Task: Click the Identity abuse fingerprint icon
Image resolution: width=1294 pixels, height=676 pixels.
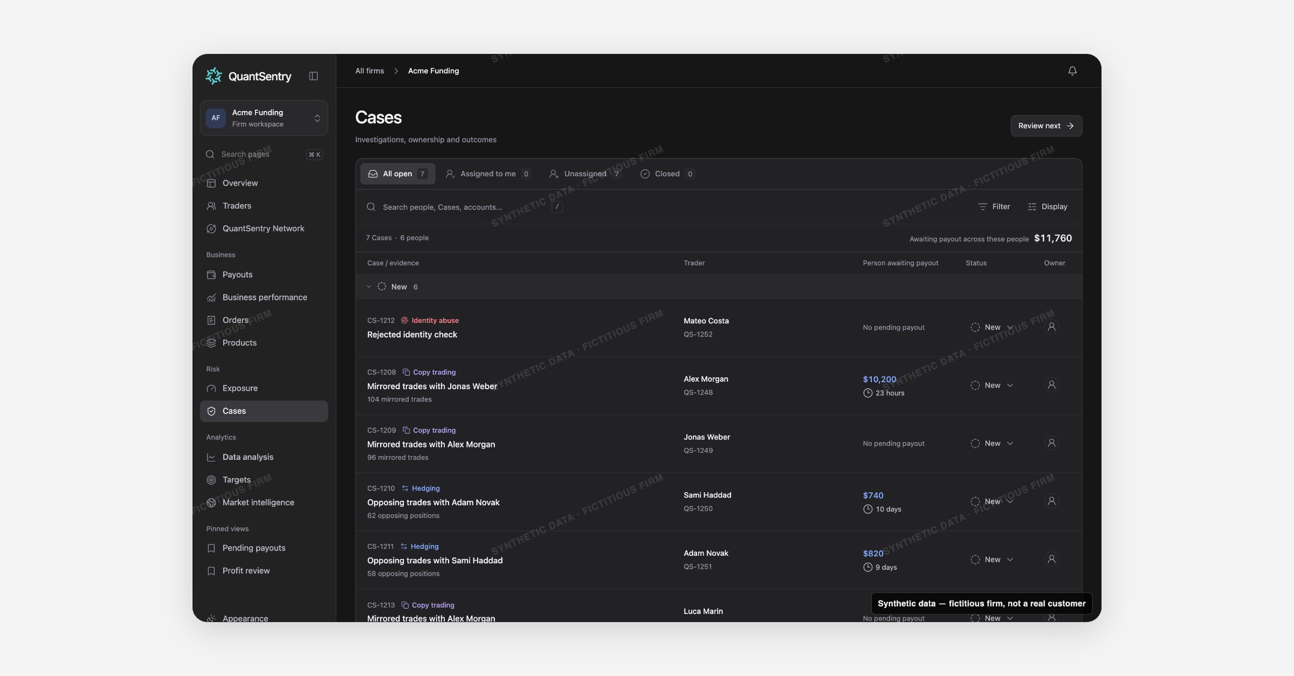Action: pos(404,320)
